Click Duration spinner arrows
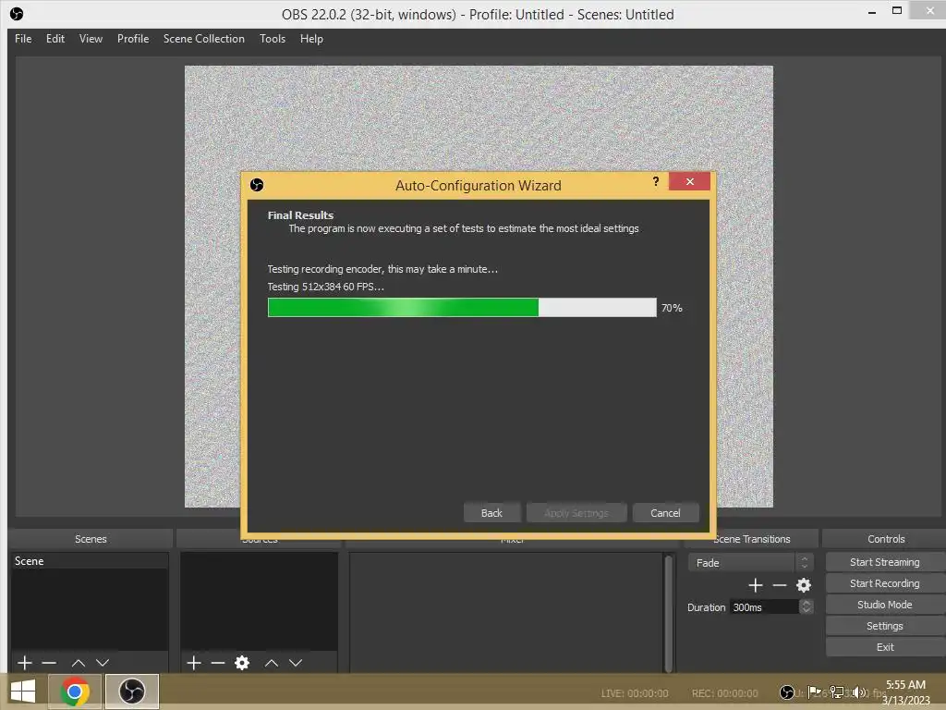Screen dimensions: 946x710 click(x=806, y=606)
